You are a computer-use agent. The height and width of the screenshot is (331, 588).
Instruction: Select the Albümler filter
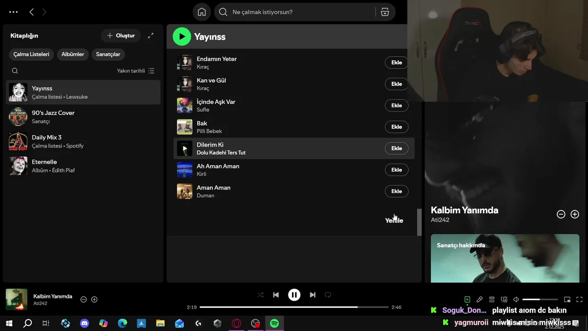73,54
